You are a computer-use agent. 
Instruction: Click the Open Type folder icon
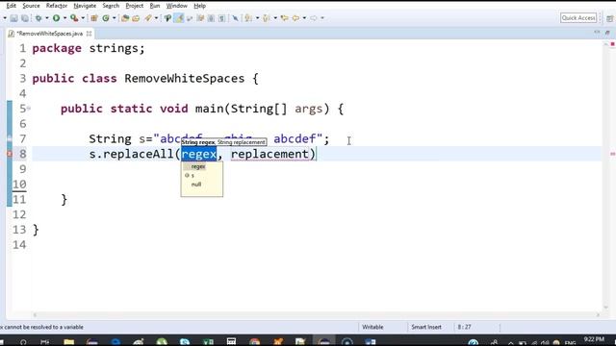click(x=125, y=18)
